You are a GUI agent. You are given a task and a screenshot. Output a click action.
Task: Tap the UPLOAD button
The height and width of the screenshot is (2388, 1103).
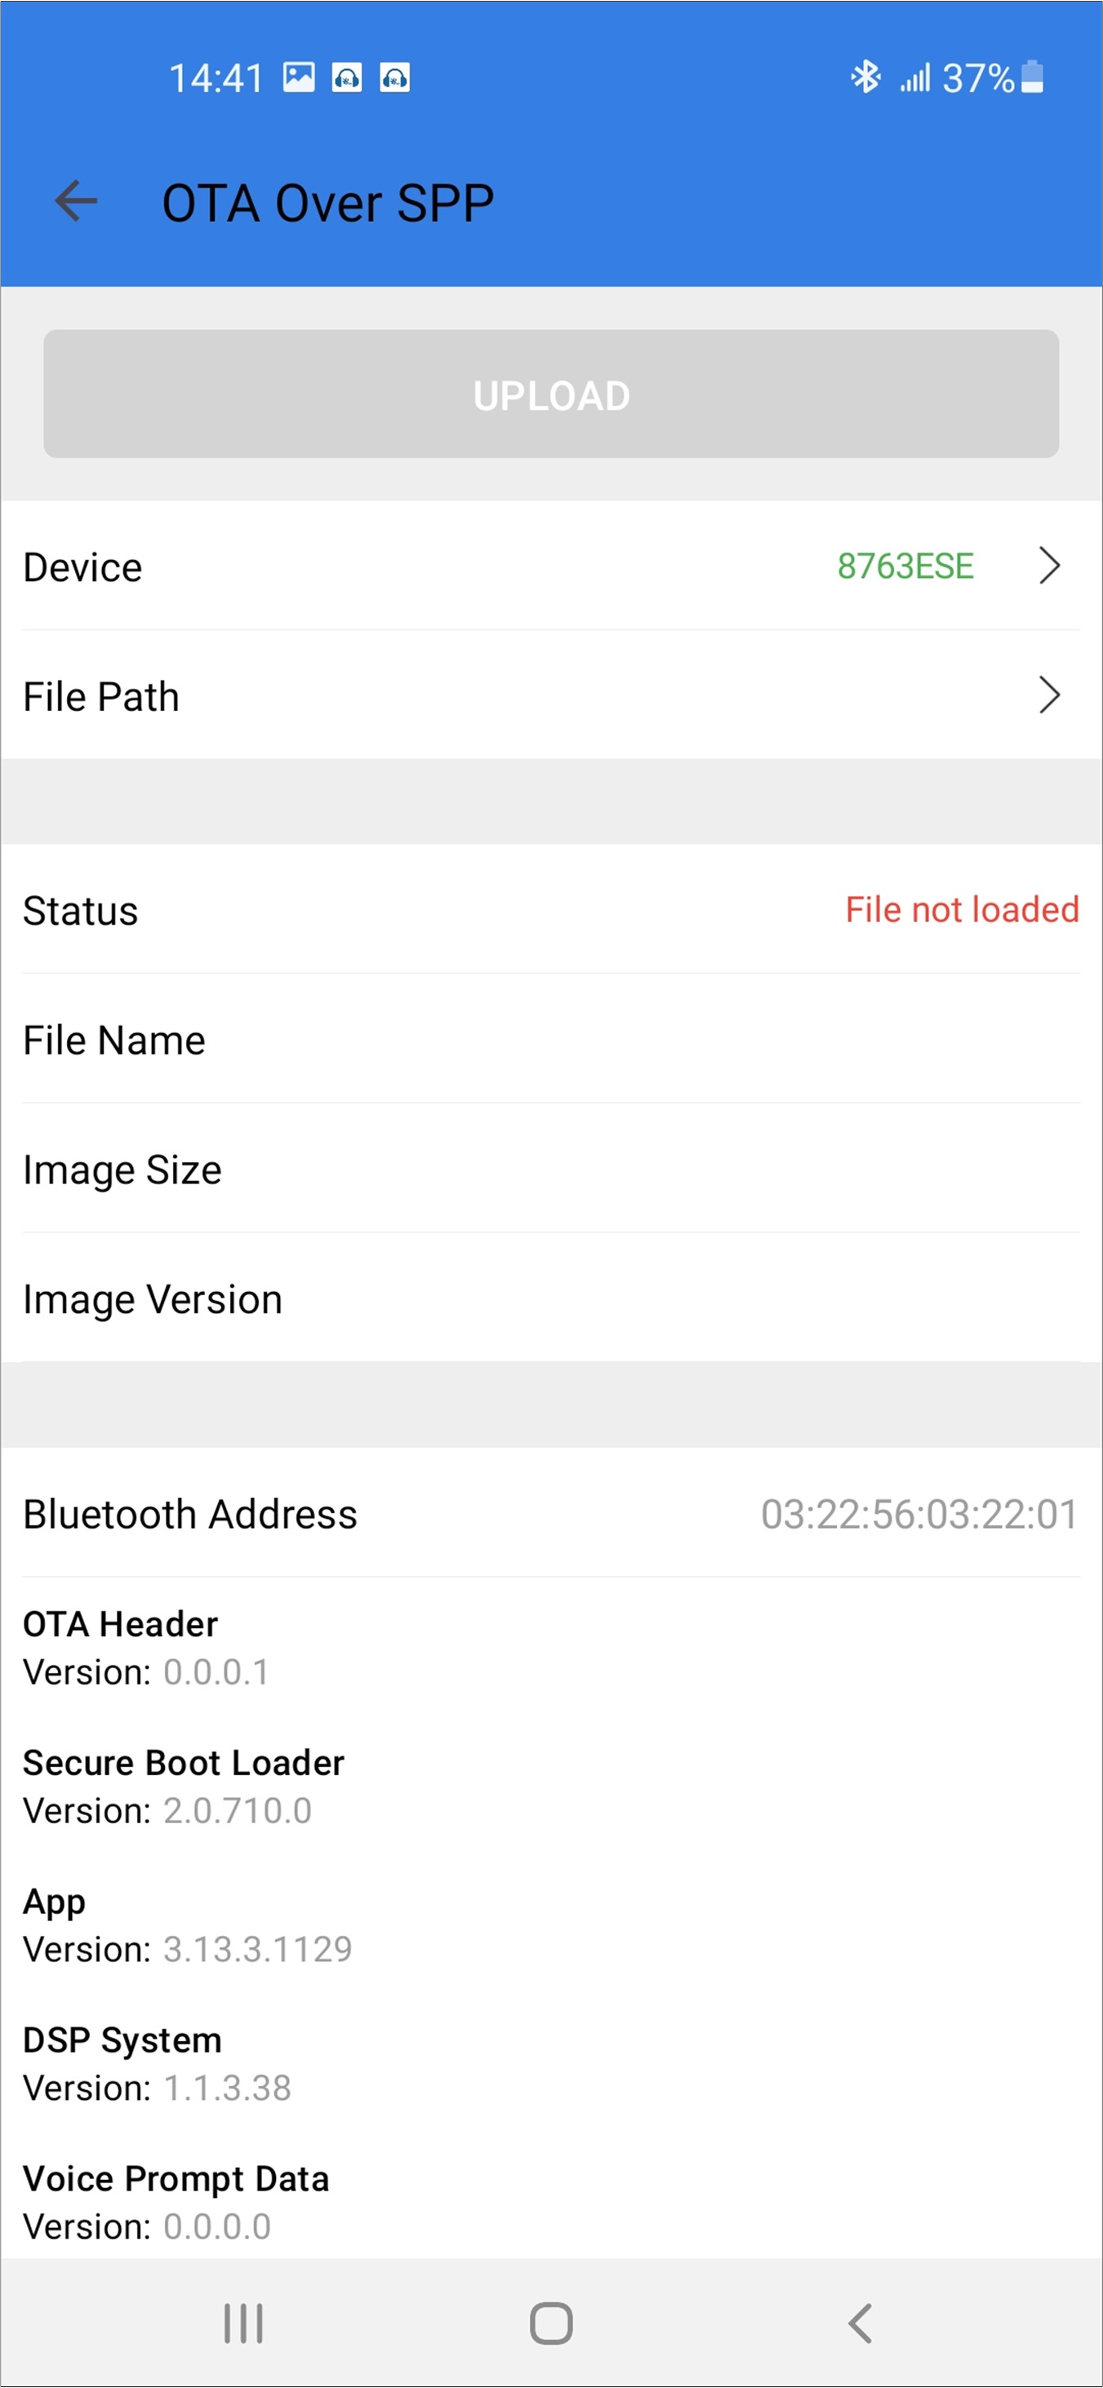[x=551, y=394]
